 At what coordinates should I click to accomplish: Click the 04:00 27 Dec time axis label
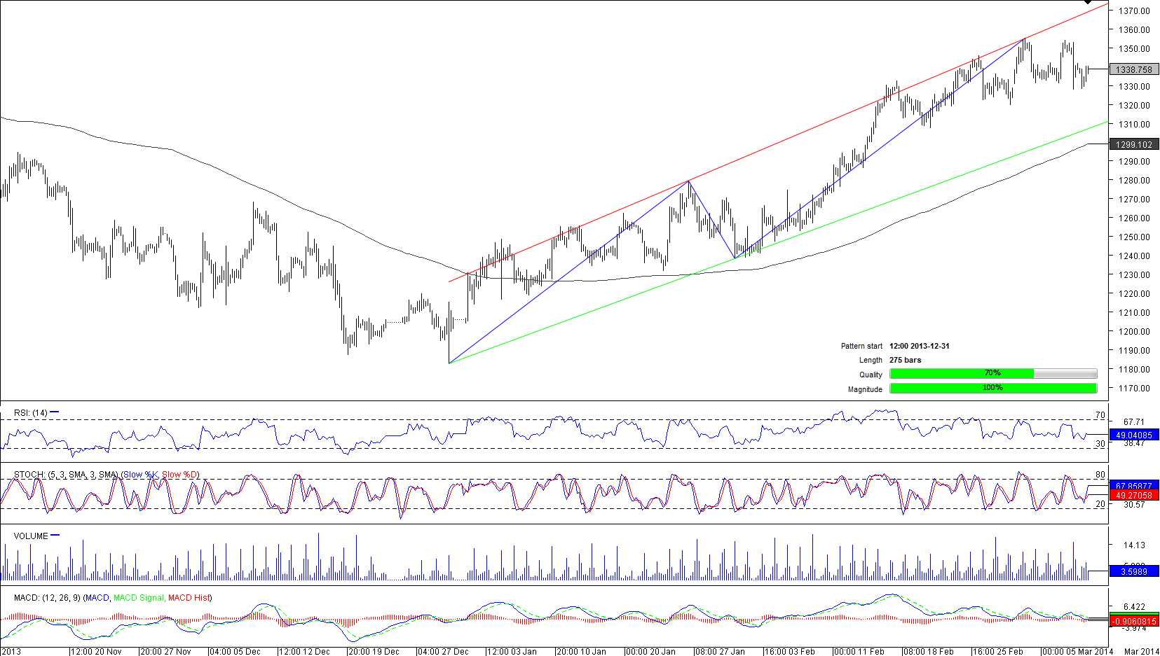pyautogui.click(x=443, y=651)
